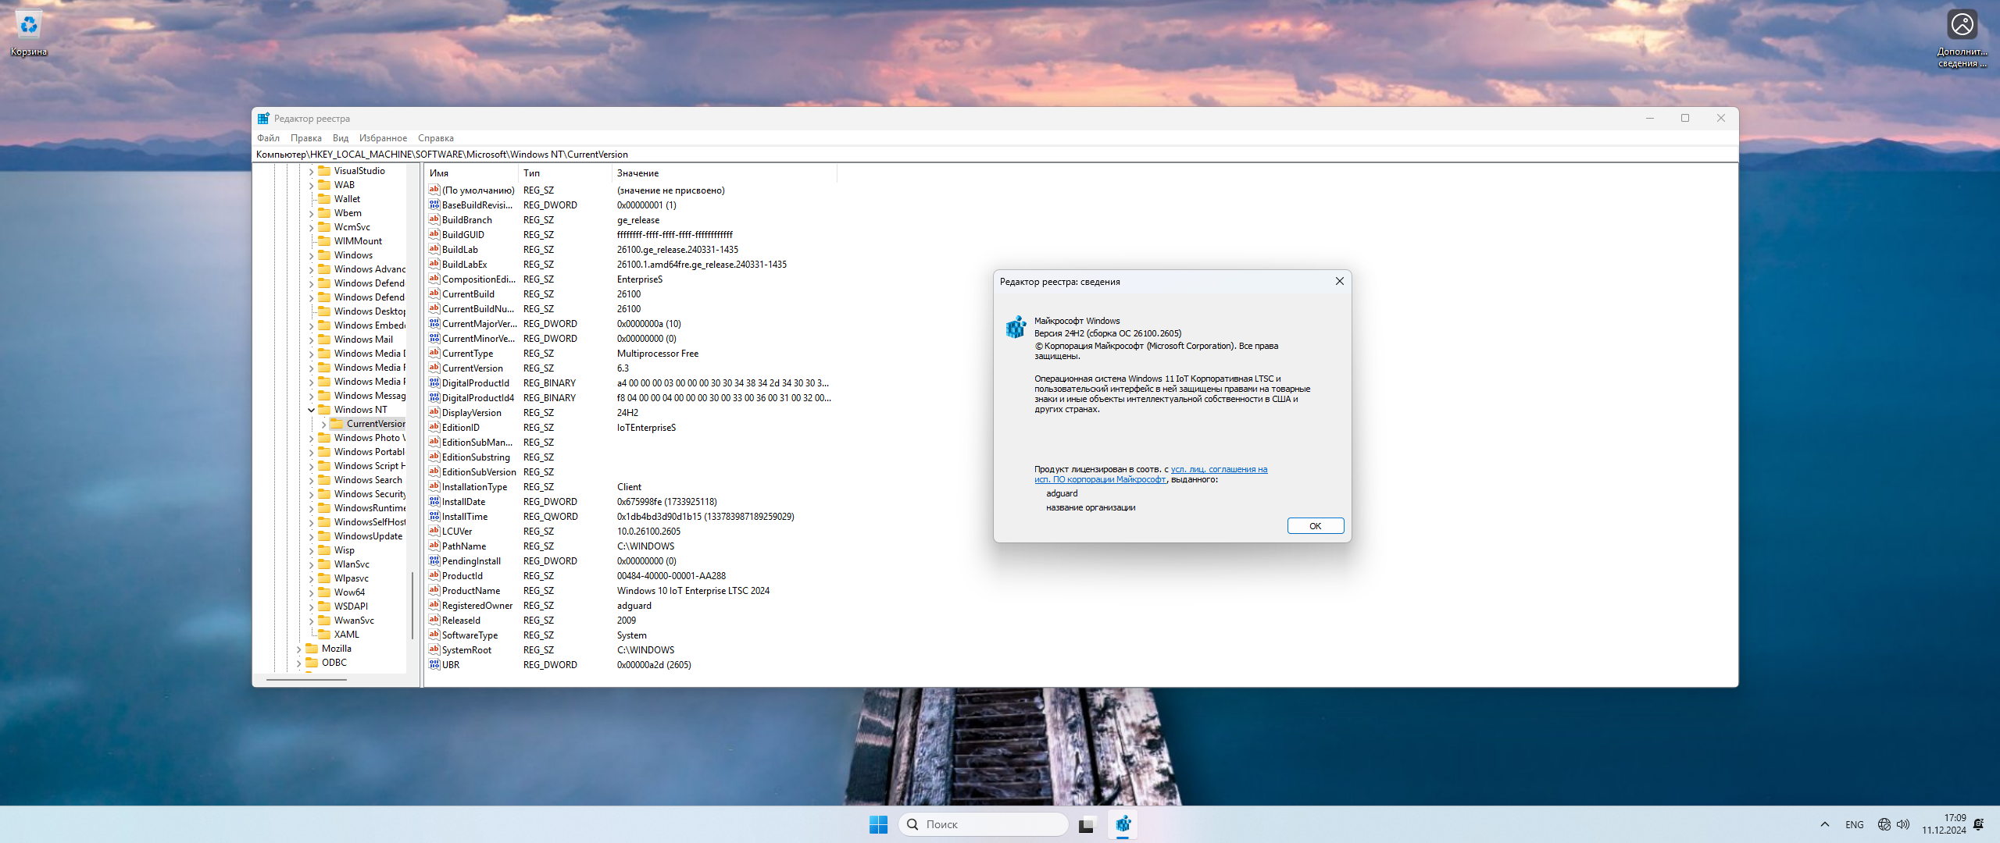Open the File menu (Файл)
Viewport: 2000px width, 843px height.
(268, 138)
